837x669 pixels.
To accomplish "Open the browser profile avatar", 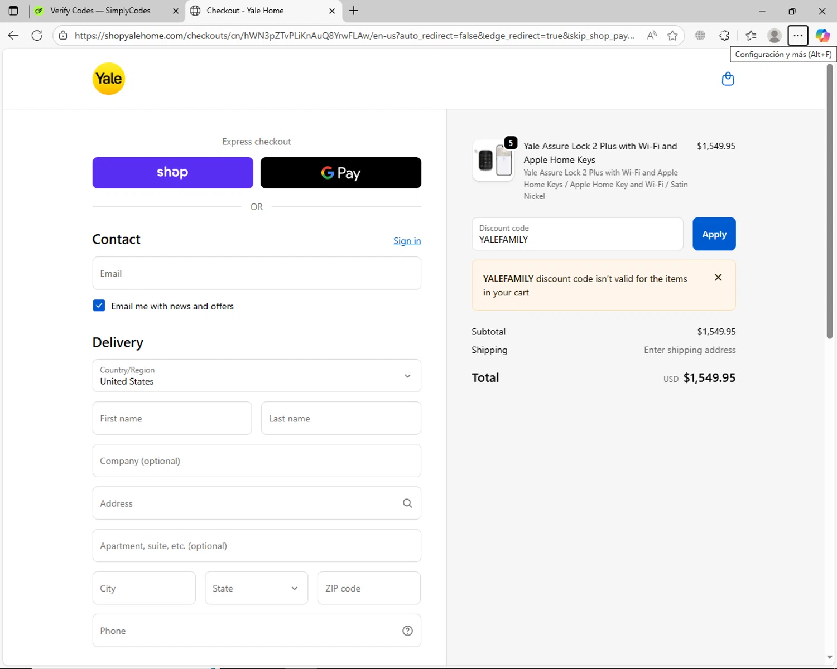I will click(774, 36).
